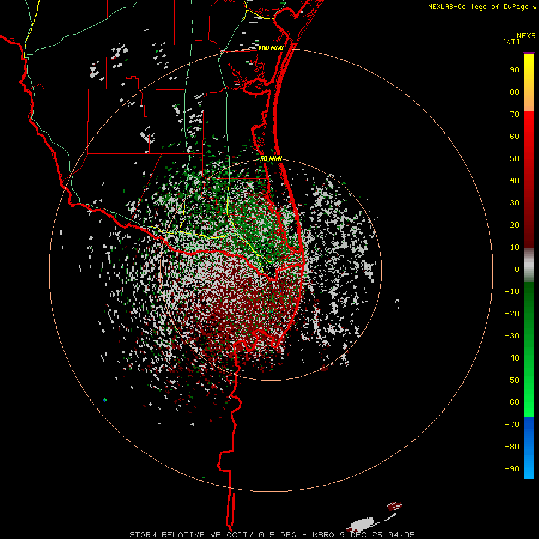
Task: Click the 70 value on velocity scale
Action: click(514, 114)
